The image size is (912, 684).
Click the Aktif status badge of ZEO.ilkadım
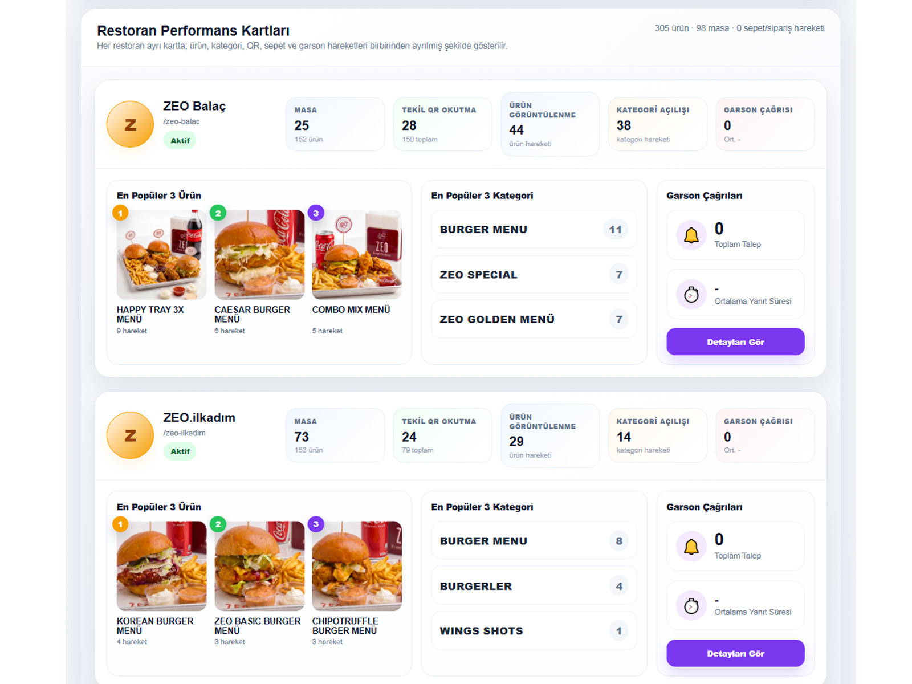click(x=180, y=451)
